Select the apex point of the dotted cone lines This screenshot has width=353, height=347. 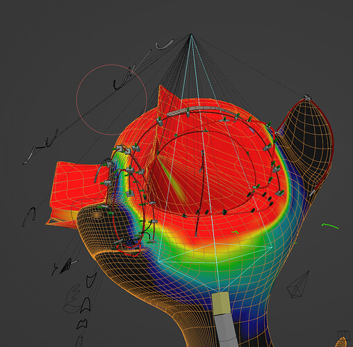pyautogui.click(x=191, y=34)
